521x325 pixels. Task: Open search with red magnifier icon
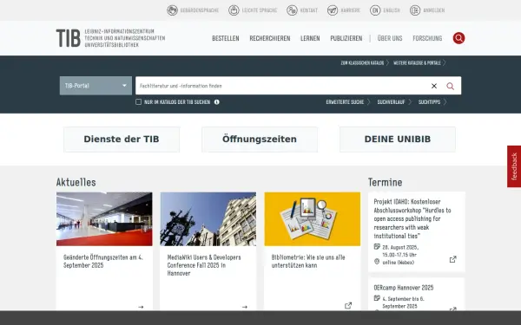[458, 38]
